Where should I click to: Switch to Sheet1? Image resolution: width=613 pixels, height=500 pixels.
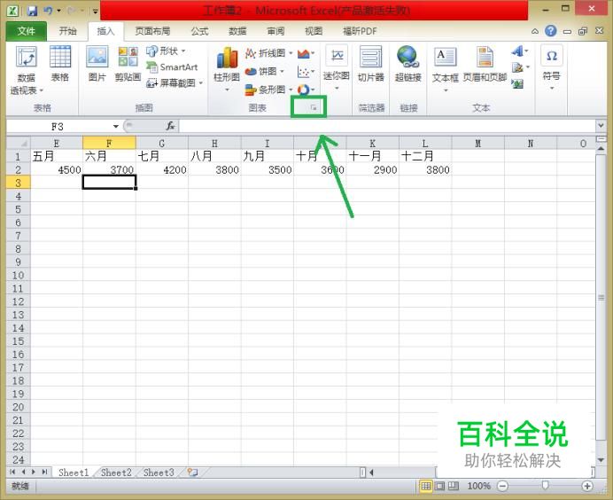[74, 473]
